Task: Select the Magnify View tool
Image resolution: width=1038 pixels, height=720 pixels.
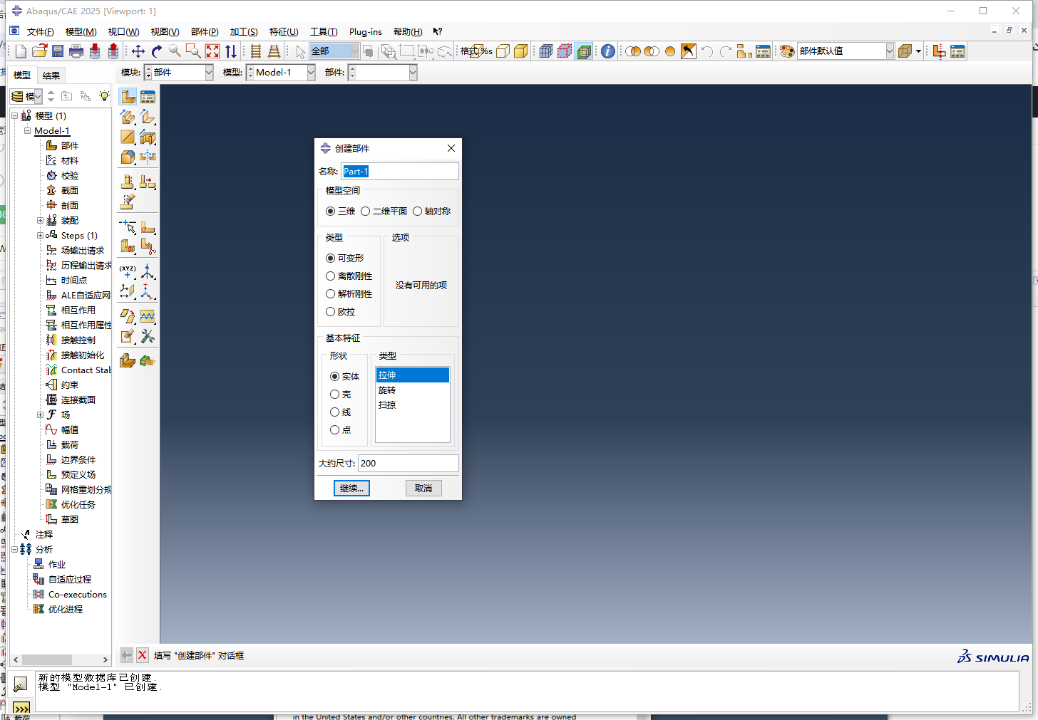Action: coord(175,51)
